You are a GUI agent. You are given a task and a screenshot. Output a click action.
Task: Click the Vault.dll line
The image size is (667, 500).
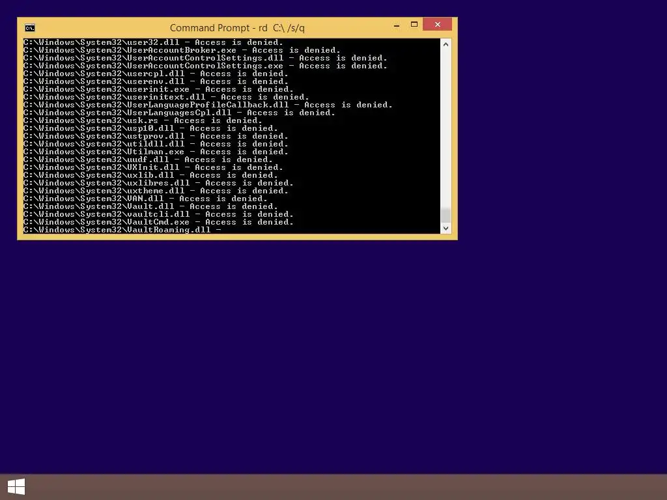(x=150, y=206)
